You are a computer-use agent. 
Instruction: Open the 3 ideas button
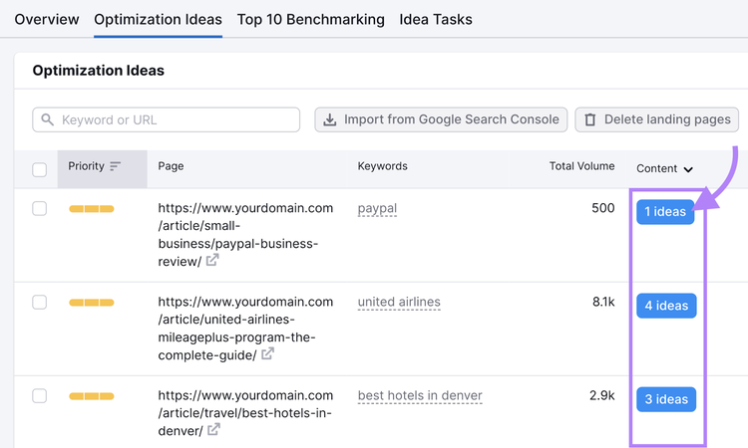click(666, 399)
